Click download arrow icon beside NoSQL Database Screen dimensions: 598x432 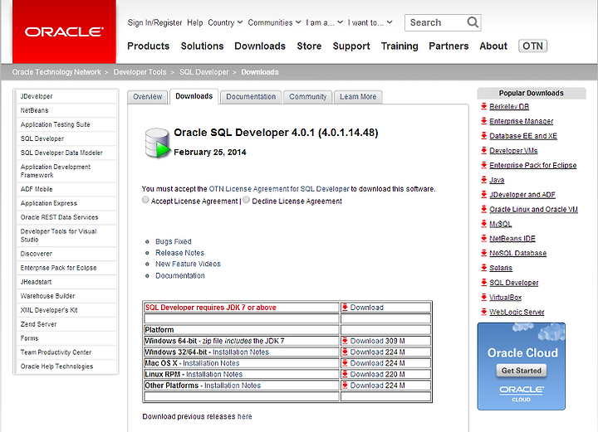click(x=484, y=253)
